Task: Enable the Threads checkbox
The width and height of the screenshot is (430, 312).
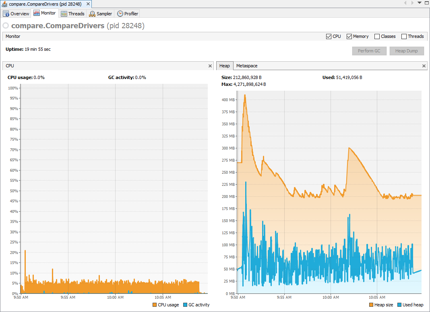Action: pos(403,36)
